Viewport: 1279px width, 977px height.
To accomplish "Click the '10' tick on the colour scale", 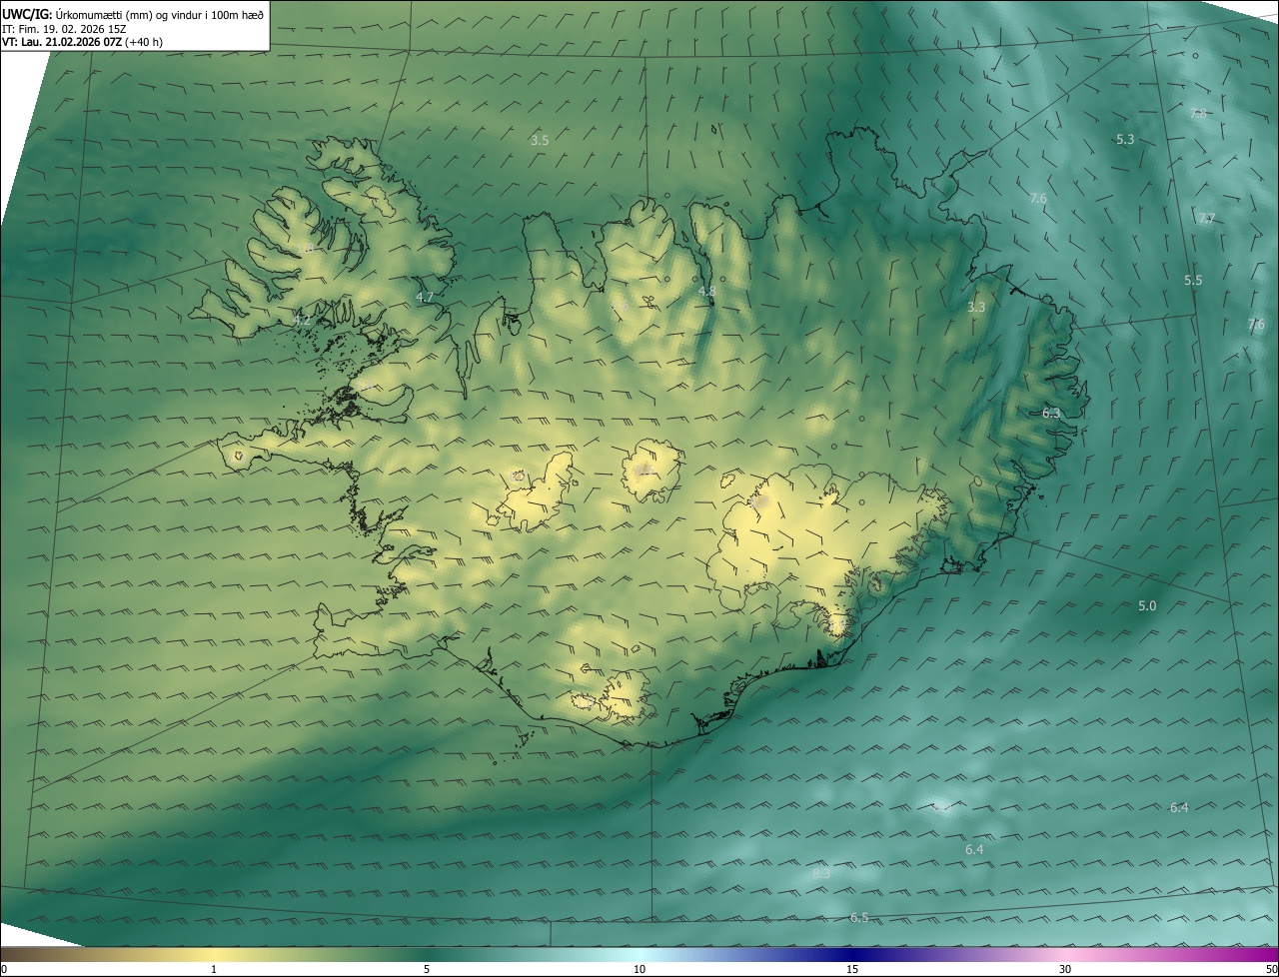I will coord(639,969).
